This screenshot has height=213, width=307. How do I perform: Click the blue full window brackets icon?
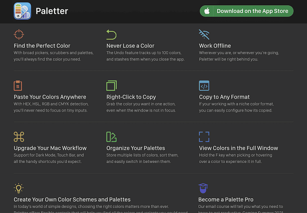(204, 137)
